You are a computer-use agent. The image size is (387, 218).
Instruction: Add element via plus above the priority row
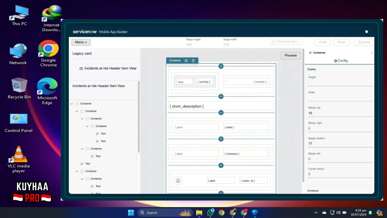(x=221, y=66)
